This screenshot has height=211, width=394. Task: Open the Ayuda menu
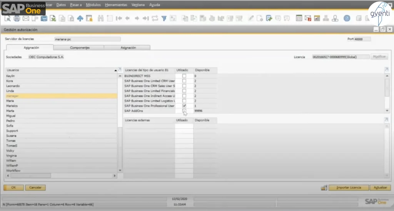(x=155, y=5)
